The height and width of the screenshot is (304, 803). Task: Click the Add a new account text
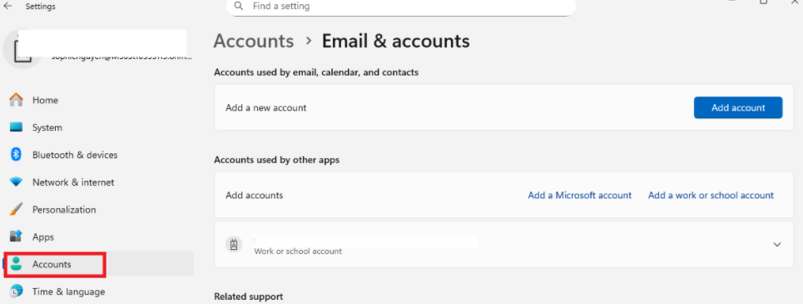265,107
